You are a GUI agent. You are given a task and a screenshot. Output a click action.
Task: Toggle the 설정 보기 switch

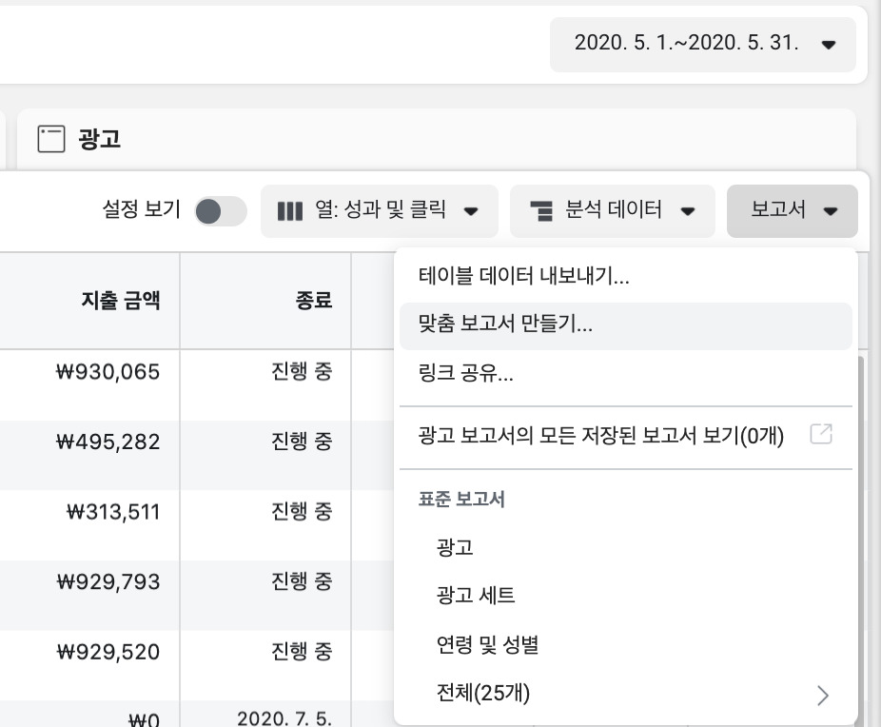221,212
